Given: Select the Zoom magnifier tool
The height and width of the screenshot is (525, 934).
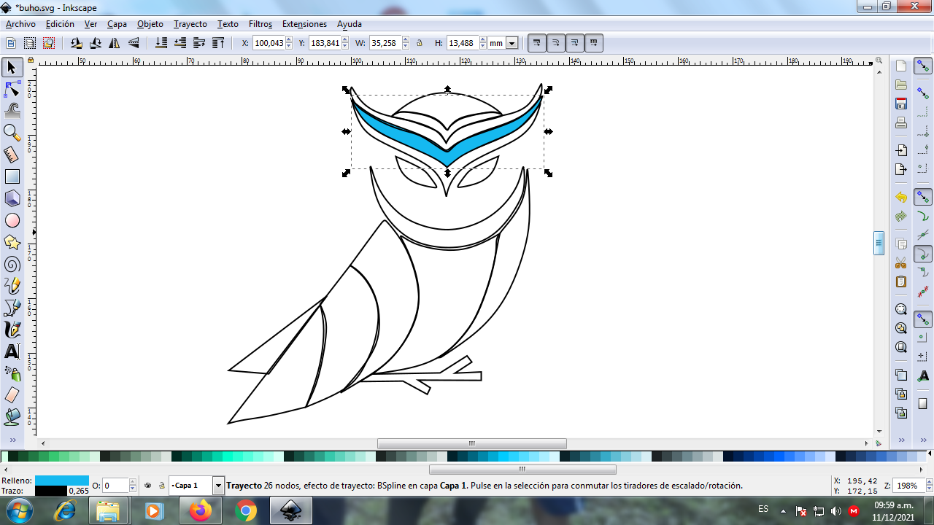Looking at the screenshot, I should [12, 133].
